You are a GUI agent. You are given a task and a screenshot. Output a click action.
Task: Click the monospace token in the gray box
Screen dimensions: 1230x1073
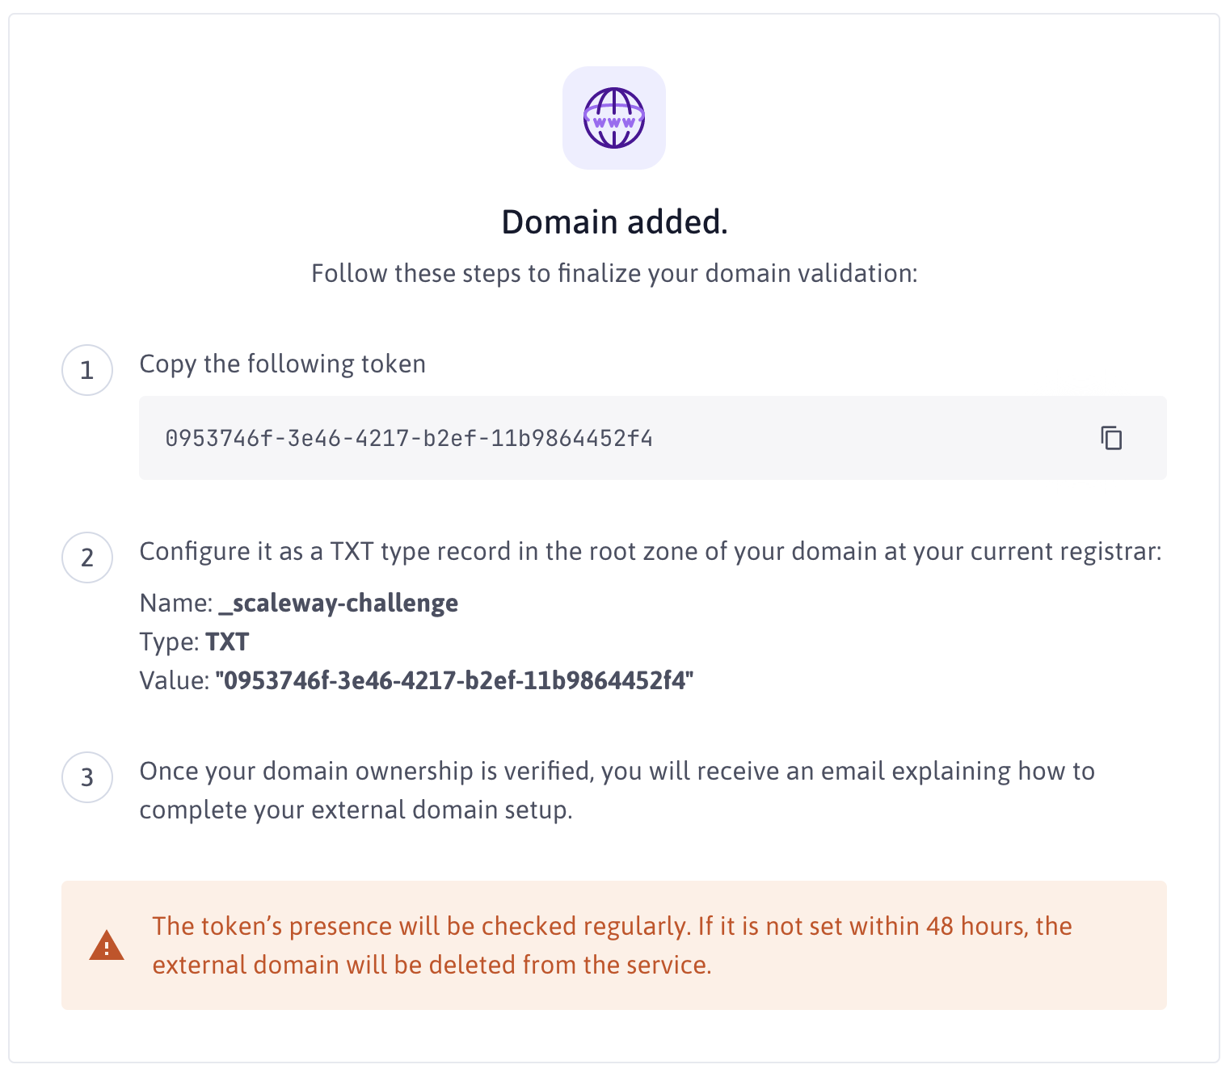tap(409, 438)
